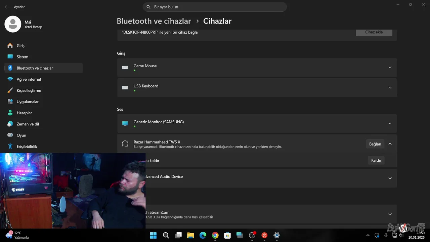Click the Erişilebilirlik accessibility figure icon
This screenshot has height=242, width=430.
tap(10, 147)
